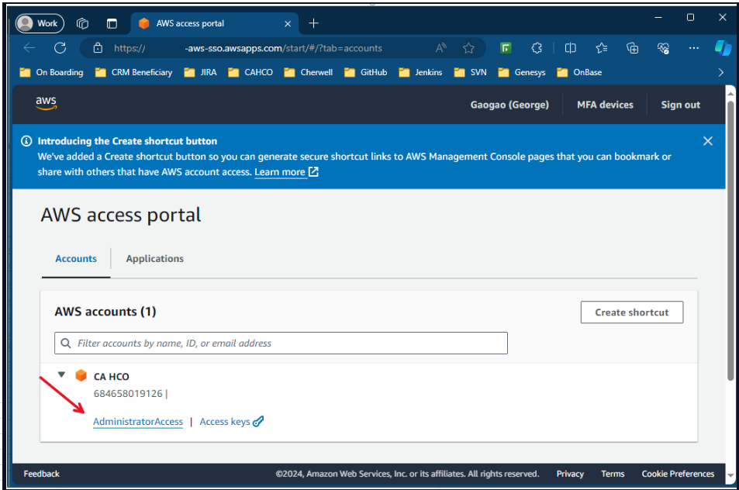Click the CA HCO account name

pyautogui.click(x=111, y=377)
